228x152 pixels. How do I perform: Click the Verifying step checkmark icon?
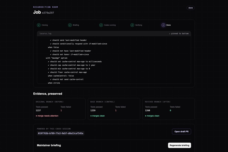coord(132,25)
